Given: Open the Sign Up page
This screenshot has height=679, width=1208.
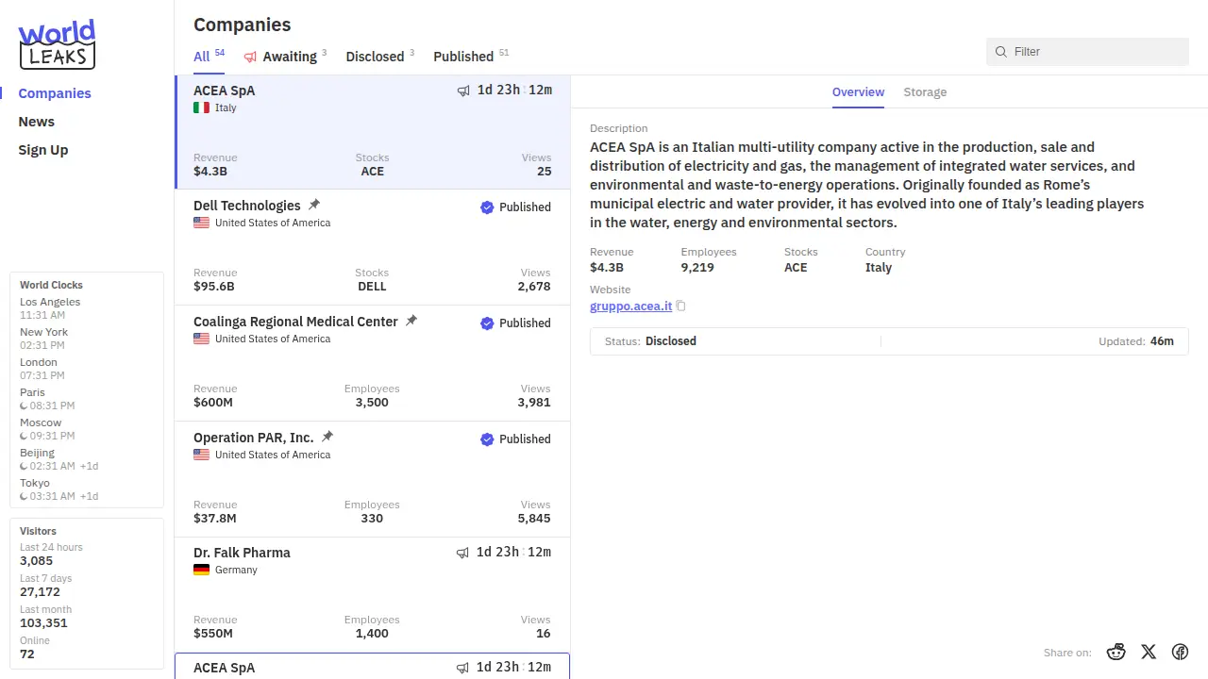Looking at the screenshot, I should coord(43,150).
